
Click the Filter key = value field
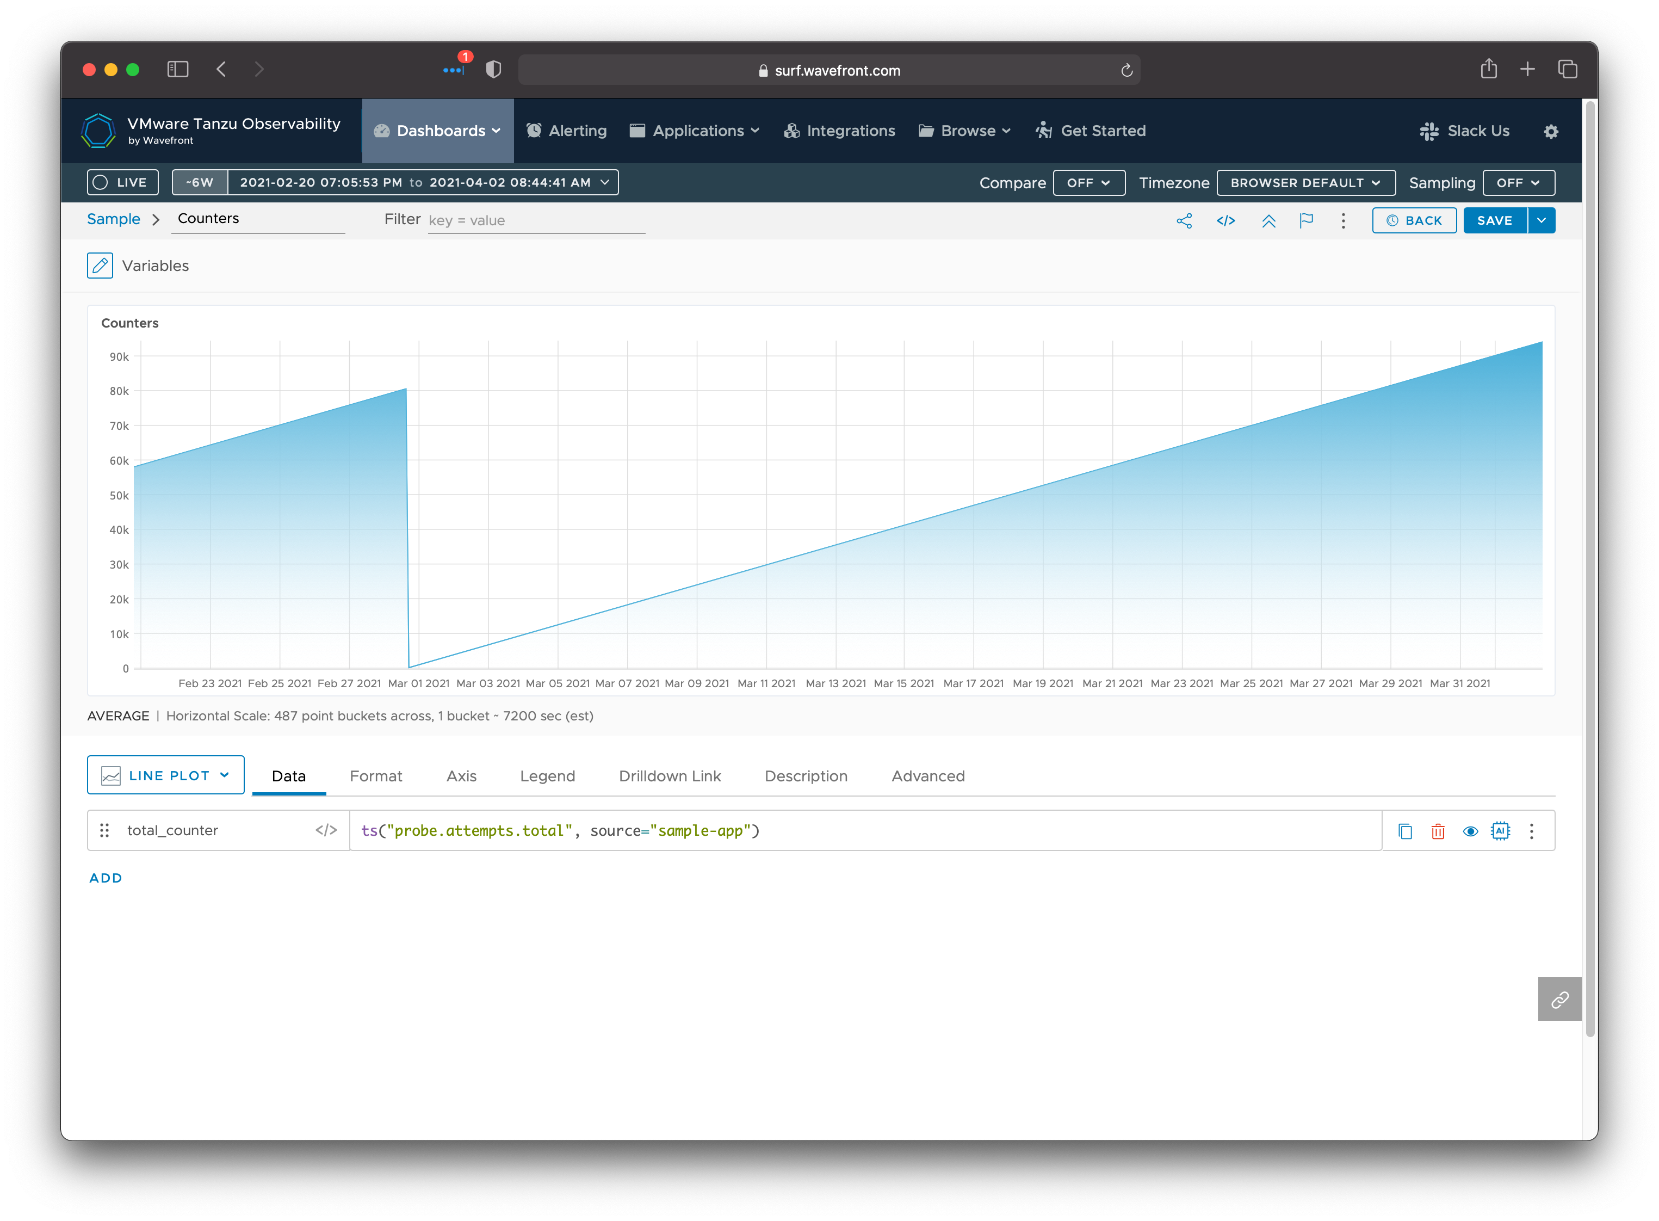coord(536,220)
